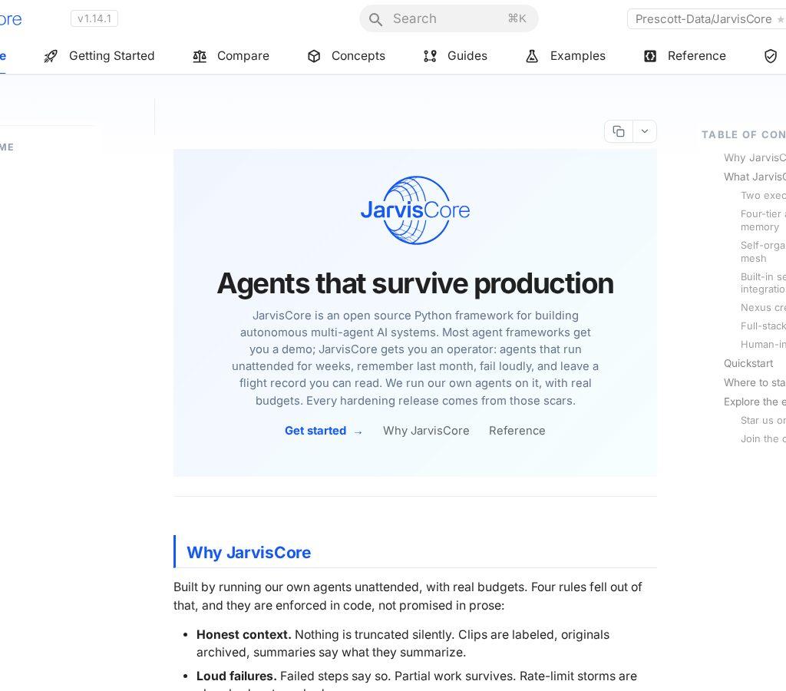Click the code bracket icon beside Reference
The image size is (786, 691).
point(650,56)
